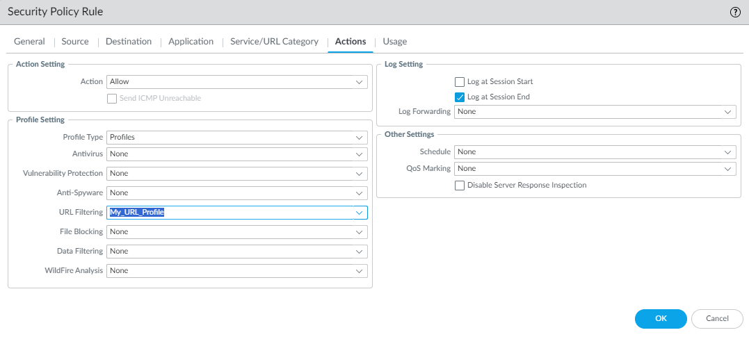Screen dimensions: 749x337
Task: Expand the Action dropdown set to Allow
Action: click(236, 82)
